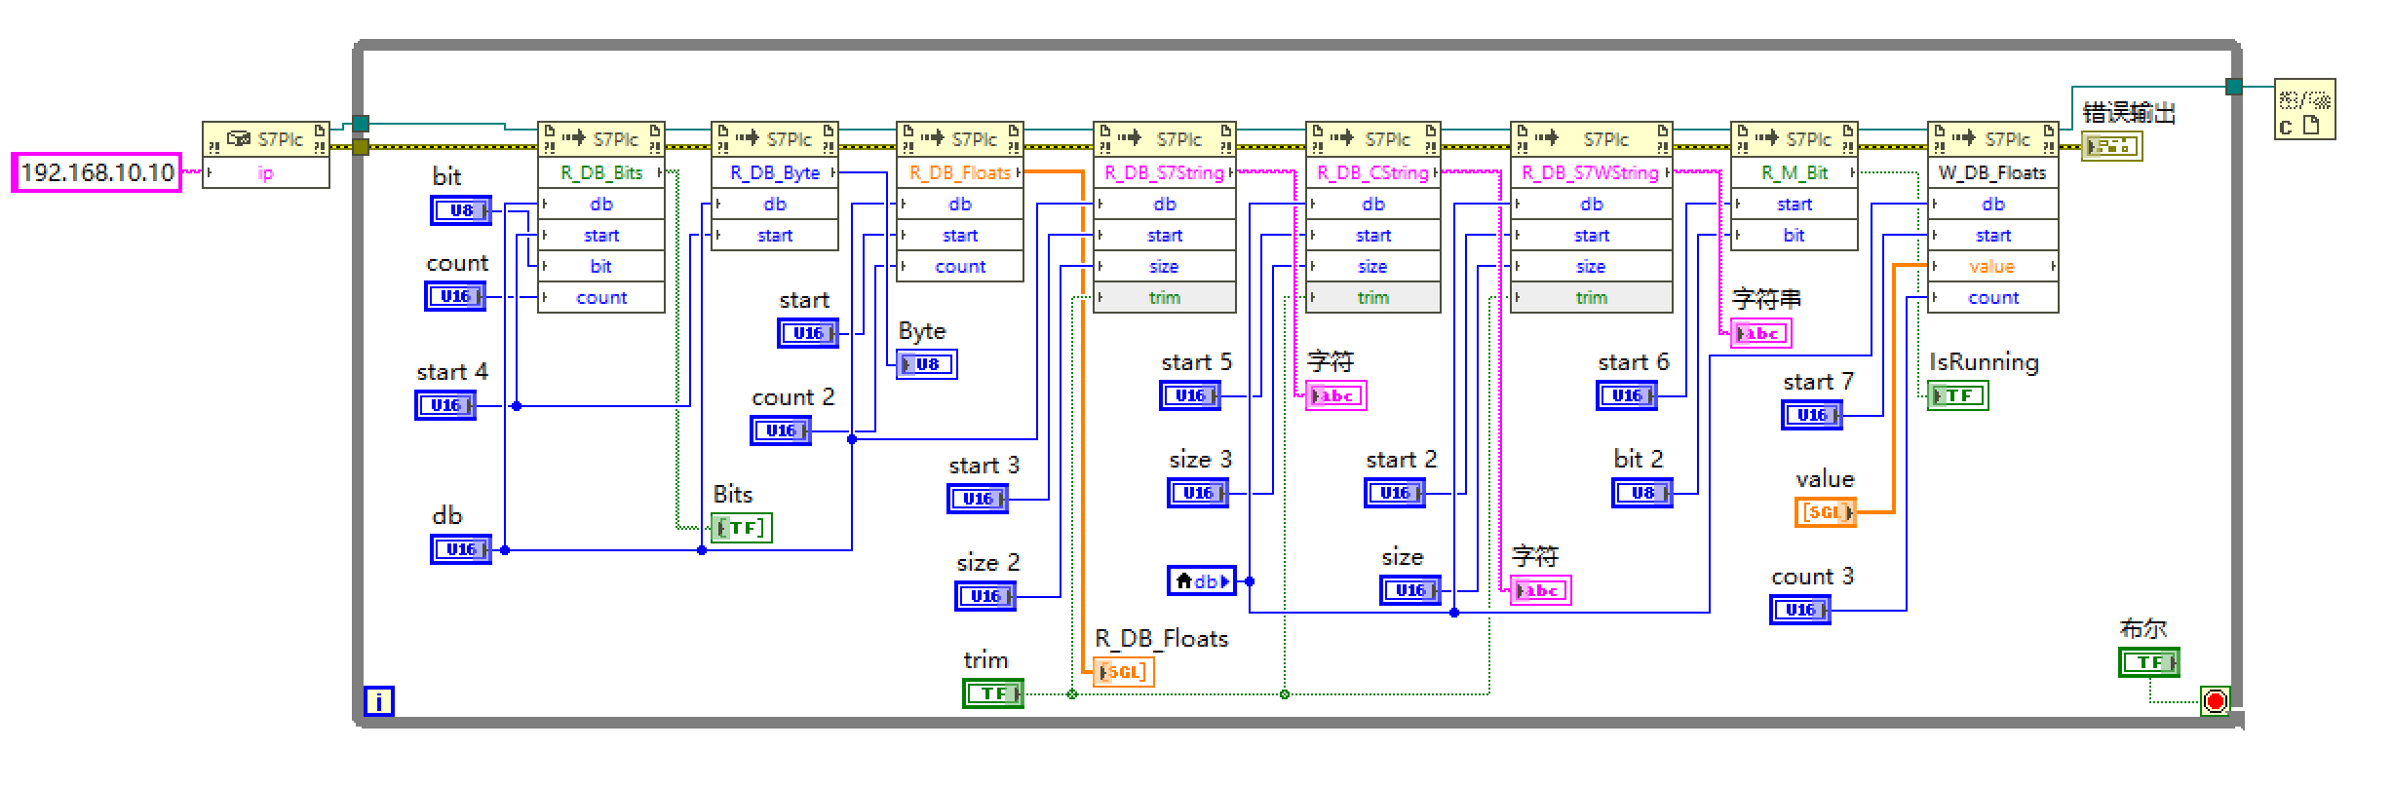Screen dimensions: 2393x785
Task: Click the loop iteration terminal
Action: (x=378, y=700)
